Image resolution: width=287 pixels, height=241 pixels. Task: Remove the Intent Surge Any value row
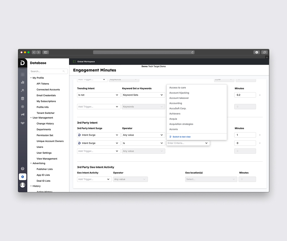pos(260,135)
